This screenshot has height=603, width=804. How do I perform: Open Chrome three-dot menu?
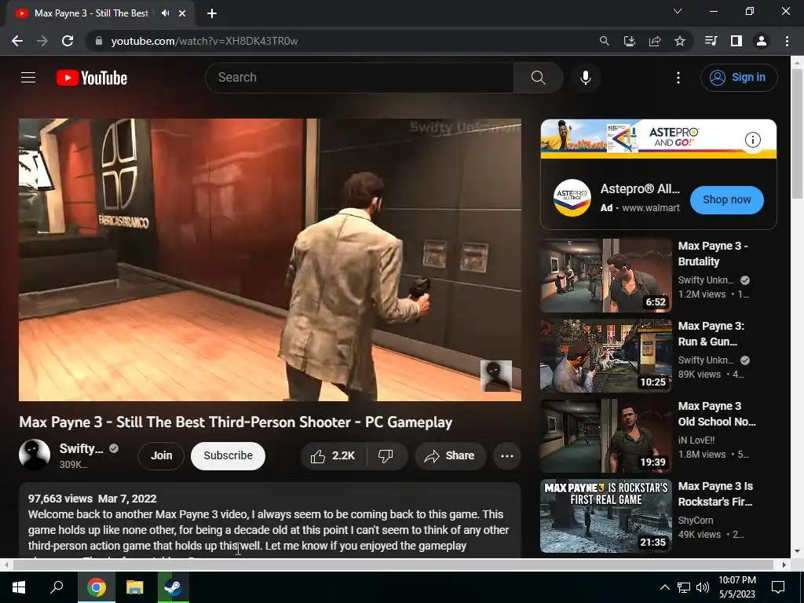(787, 41)
